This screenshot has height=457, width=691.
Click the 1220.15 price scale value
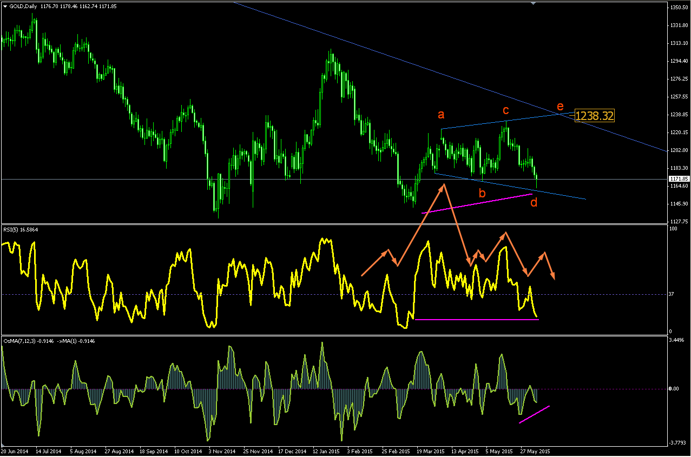(679, 133)
